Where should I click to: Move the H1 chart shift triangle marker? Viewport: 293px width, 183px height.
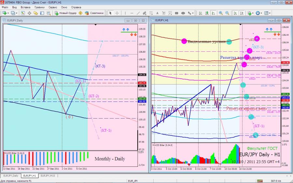pyautogui.click(x=241, y=25)
